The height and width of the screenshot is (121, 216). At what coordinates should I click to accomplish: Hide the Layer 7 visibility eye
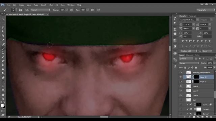181,91
